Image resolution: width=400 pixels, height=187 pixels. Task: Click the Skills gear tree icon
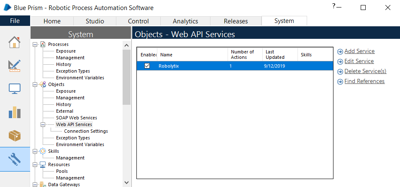click(43, 151)
